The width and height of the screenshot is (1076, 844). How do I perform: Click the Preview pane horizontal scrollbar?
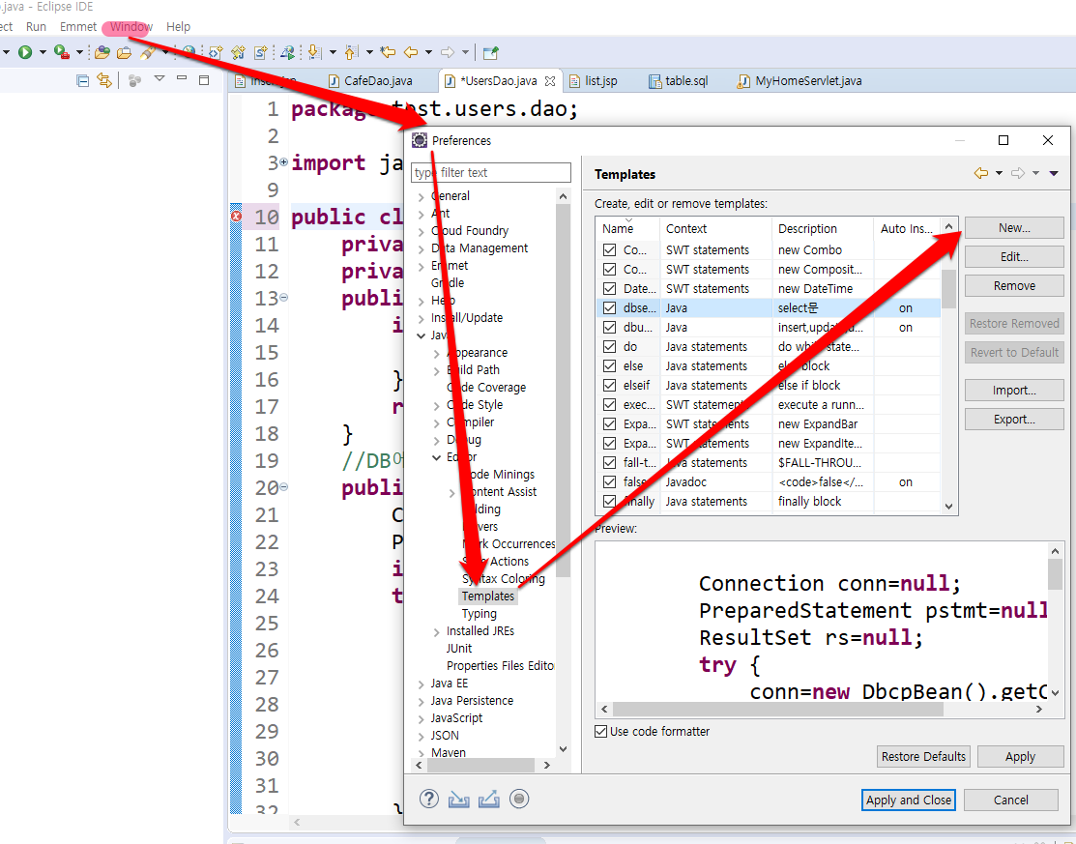point(778,709)
